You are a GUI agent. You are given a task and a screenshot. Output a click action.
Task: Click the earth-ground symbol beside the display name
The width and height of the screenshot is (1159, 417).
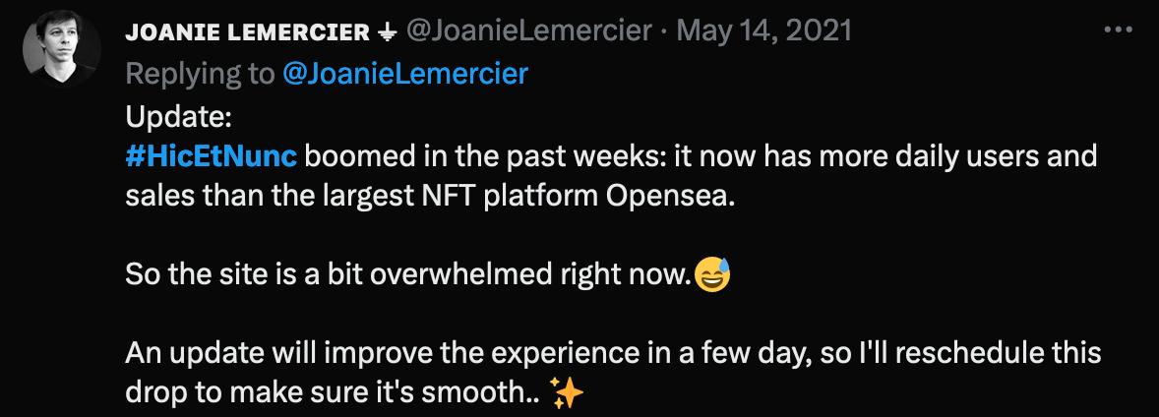388,31
